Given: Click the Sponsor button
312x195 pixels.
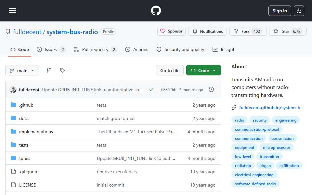Looking at the screenshot, I should pyautogui.click(x=171, y=31).
